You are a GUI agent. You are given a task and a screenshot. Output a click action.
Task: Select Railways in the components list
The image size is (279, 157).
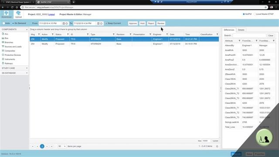[x=9, y=64]
